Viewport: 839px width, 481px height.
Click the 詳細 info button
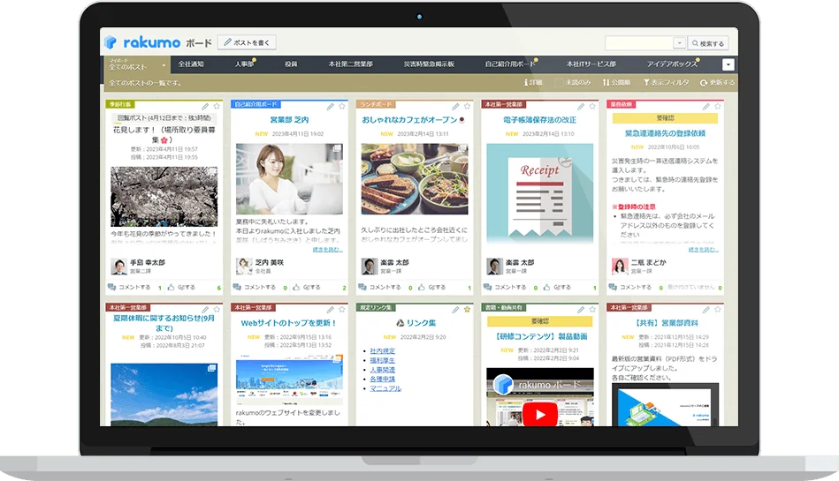pyautogui.click(x=533, y=82)
